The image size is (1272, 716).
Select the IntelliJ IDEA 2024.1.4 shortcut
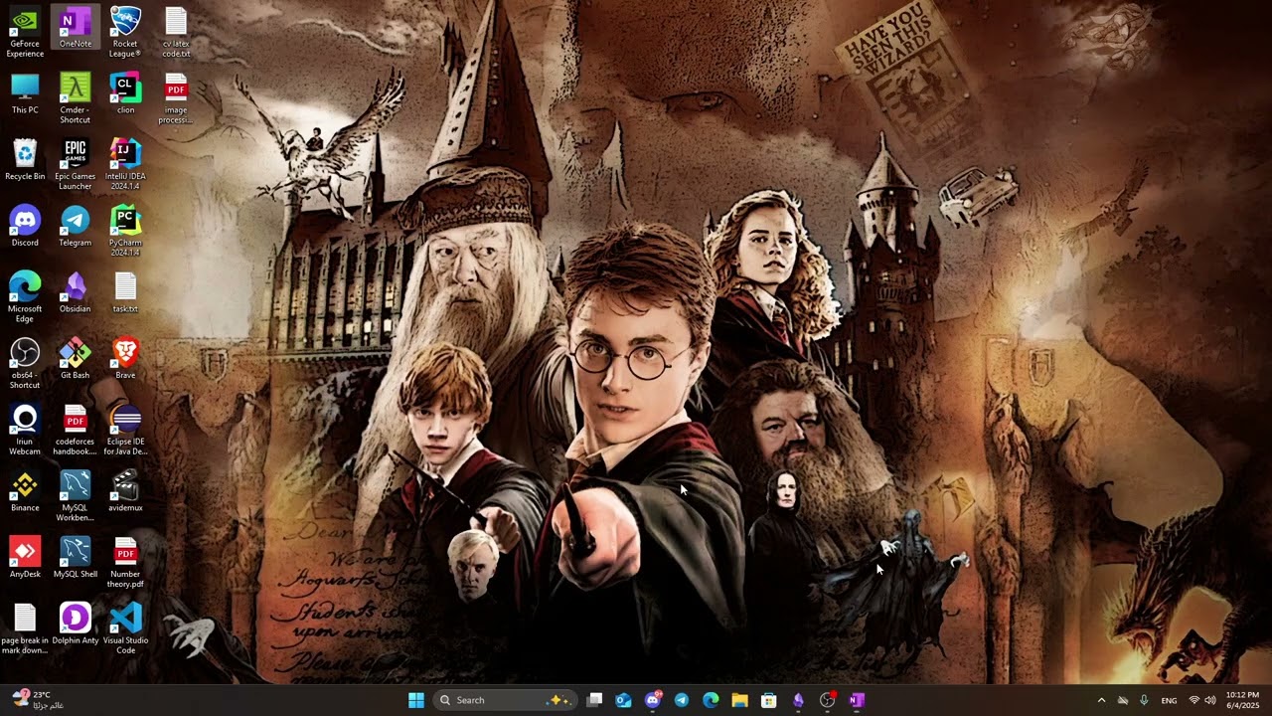(x=125, y=166)
